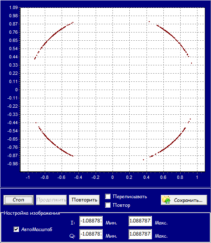
Task: Click the Q: label
Action: pyautogui.click(x=73, y=236)
